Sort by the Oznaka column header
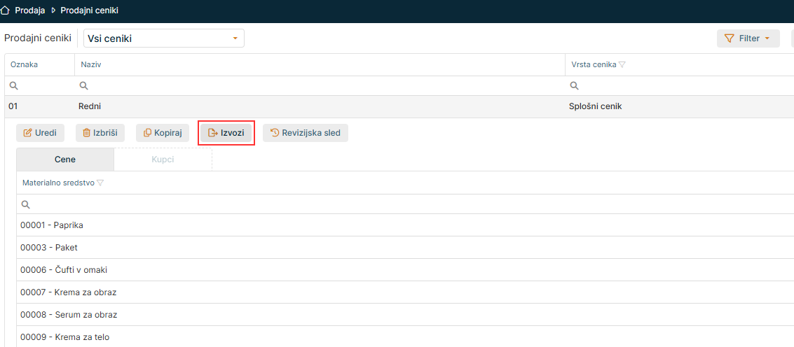The width and height of the screenshot is (794, 347). [x=25, y=64]
